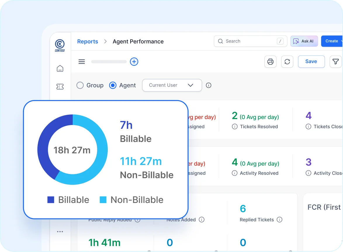Launch Ask AI
343x252 pixels.
point(304,41)
